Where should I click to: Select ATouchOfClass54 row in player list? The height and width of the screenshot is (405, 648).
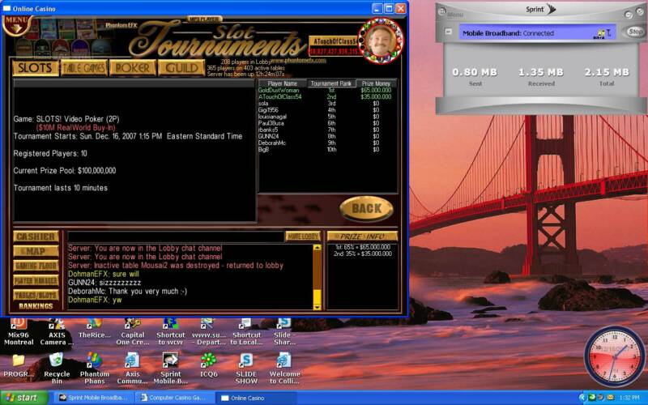(x=326, y=96)
